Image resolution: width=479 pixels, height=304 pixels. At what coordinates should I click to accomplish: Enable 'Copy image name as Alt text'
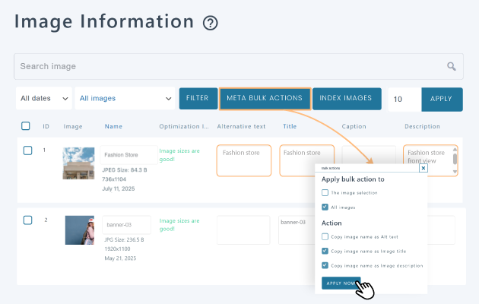[x=325, y=237]
